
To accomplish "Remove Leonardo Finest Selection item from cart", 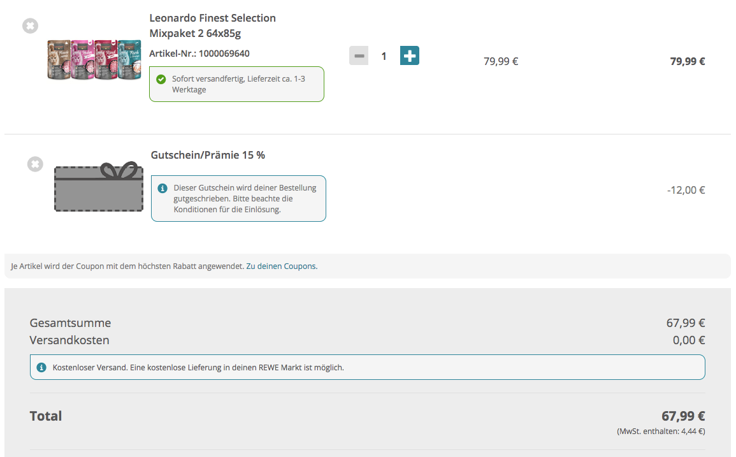I will point(31,26).
